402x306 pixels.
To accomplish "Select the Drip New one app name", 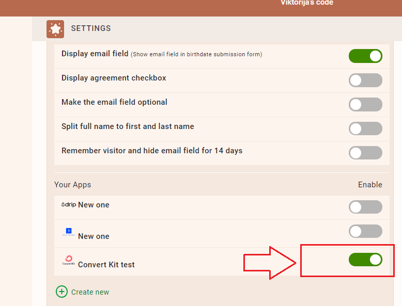I will [94, 205].
